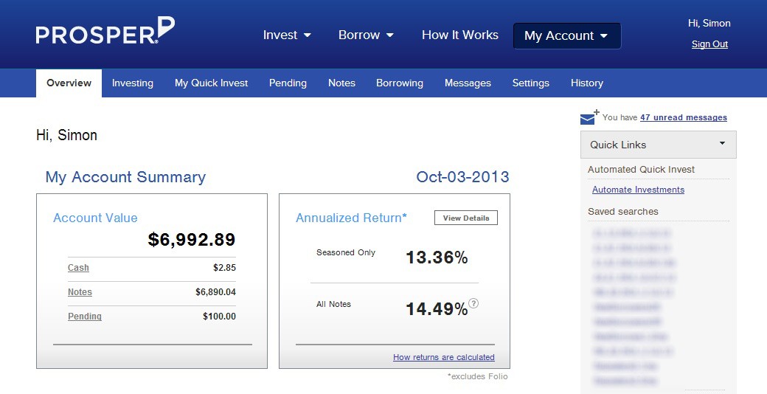This screenshot has height=394, width=767.
Task: Open How returns are calculated link
Action: tap(443, 357)
